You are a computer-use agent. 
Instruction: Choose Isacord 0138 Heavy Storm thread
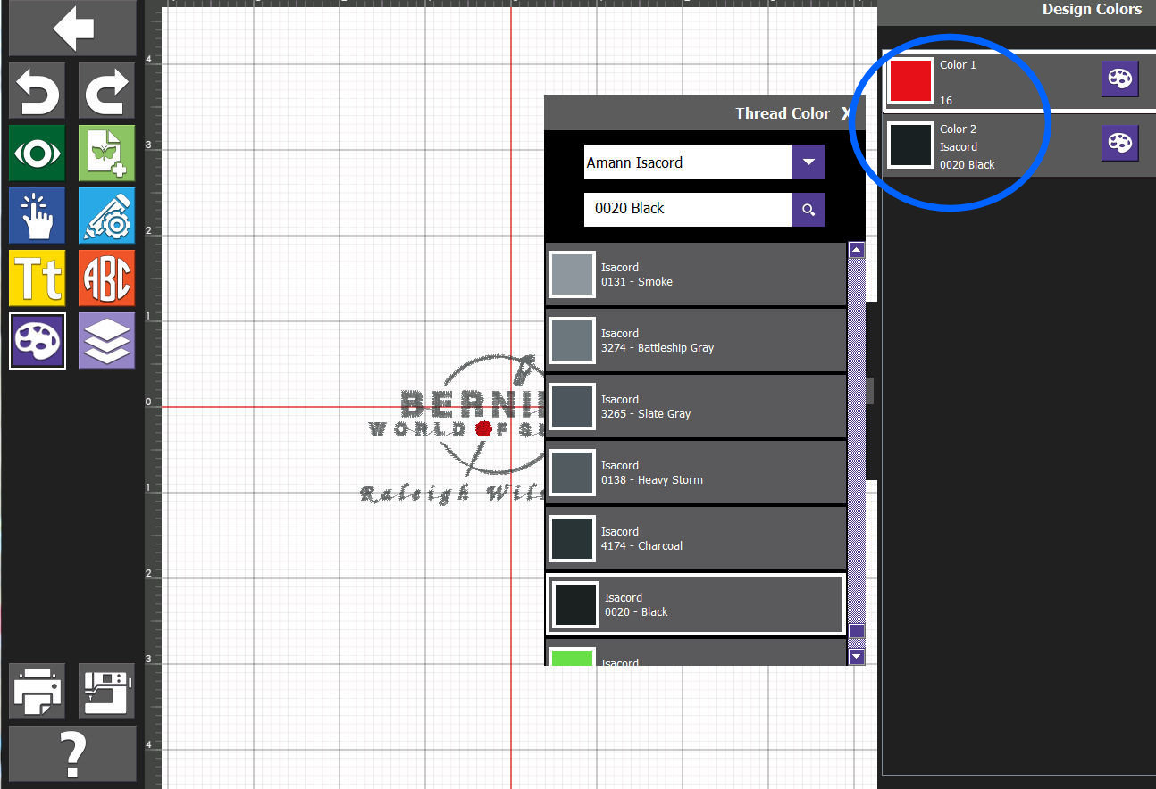click(696, 472)
